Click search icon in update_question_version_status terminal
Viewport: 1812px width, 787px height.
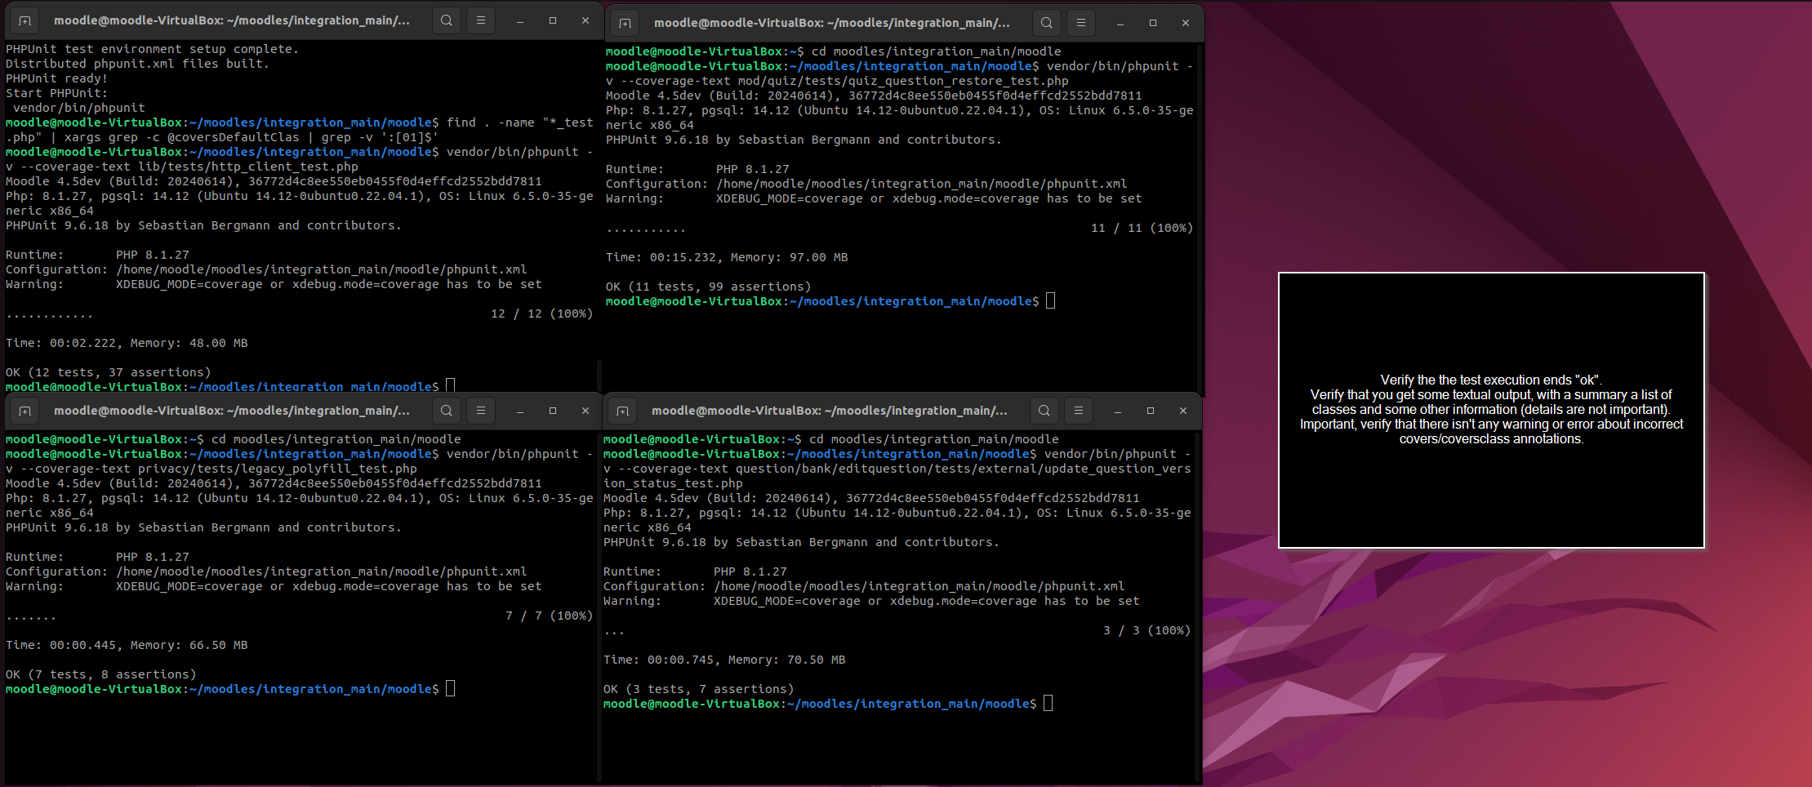click(x=1044, y=411)
